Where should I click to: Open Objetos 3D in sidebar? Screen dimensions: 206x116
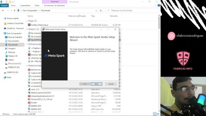pyautogui.click(x=13, y=56)
